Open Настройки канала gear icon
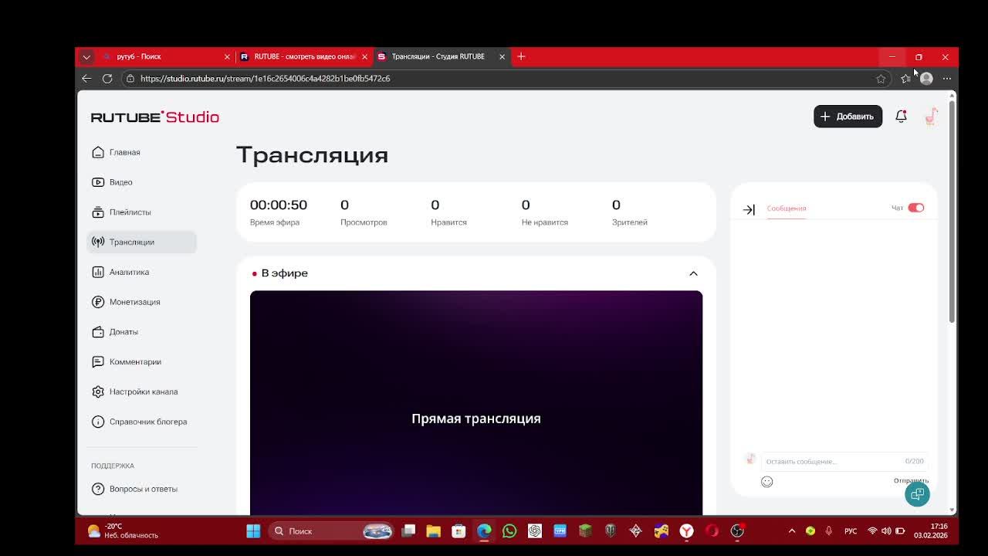This screenshot has width=988, height=556. 98,392
